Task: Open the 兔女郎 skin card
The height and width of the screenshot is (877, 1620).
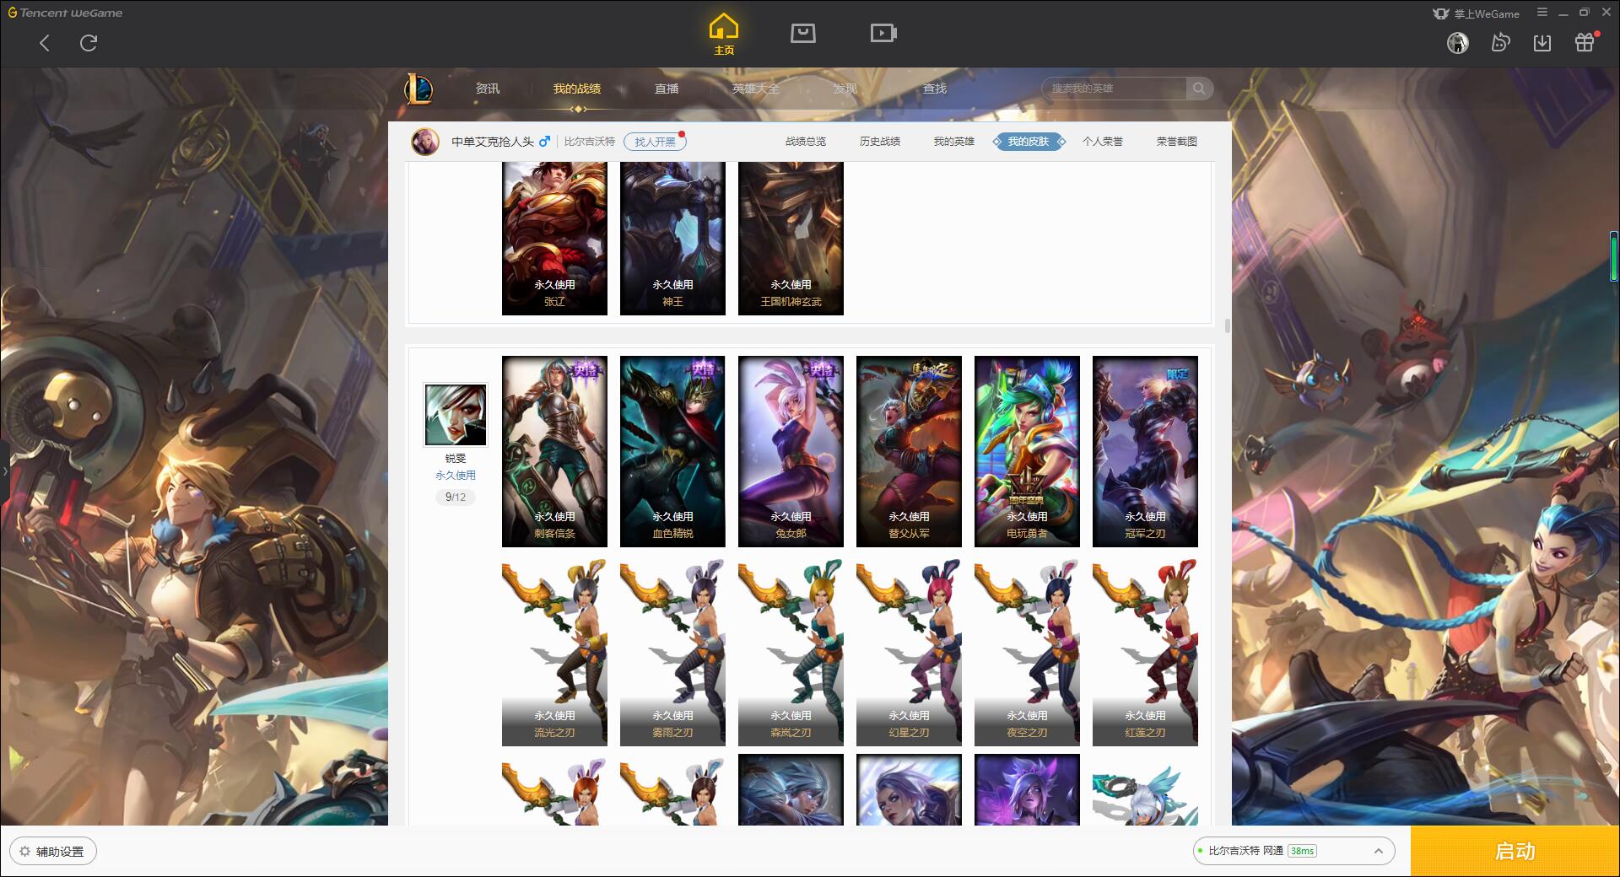Action: pos(791,451)
